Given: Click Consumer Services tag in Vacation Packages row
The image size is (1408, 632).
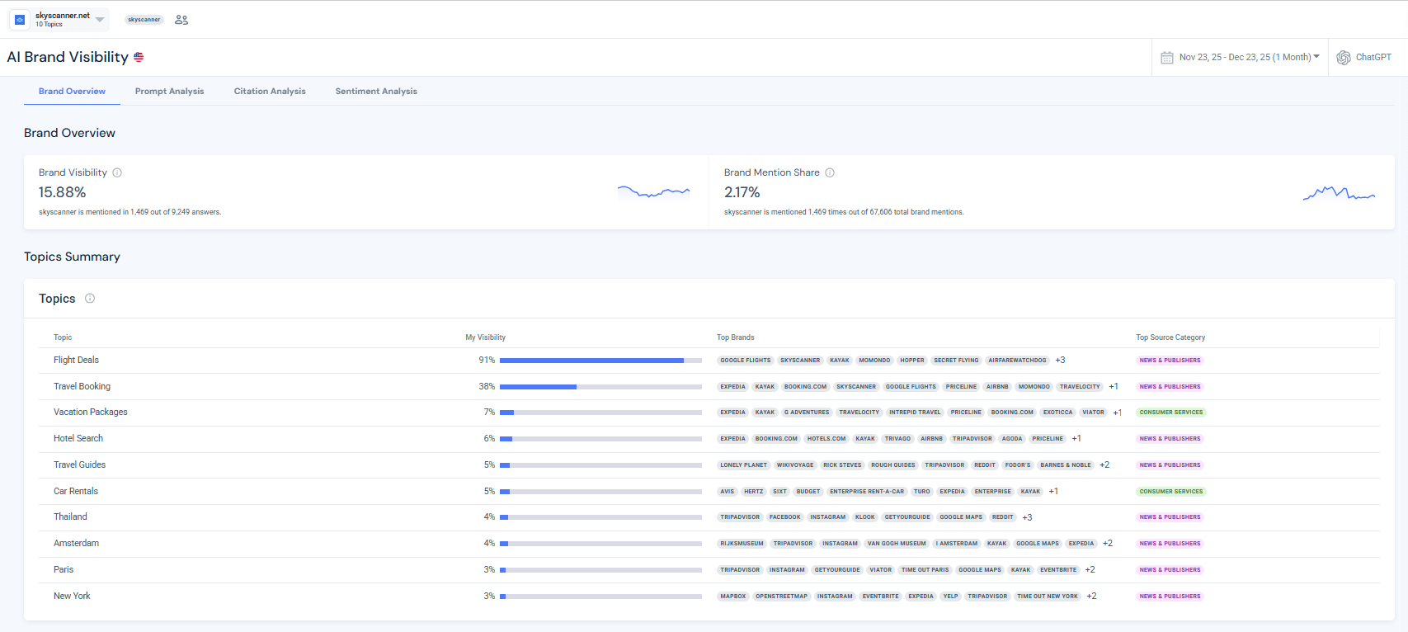Looking at the screenshot, I should tap(1171, 413).
